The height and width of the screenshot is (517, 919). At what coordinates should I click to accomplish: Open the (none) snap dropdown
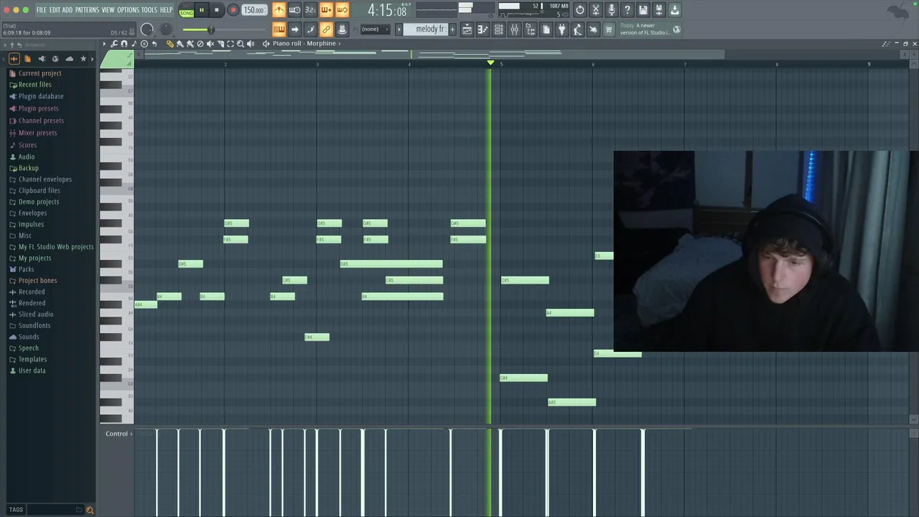[x=374, y=29]
